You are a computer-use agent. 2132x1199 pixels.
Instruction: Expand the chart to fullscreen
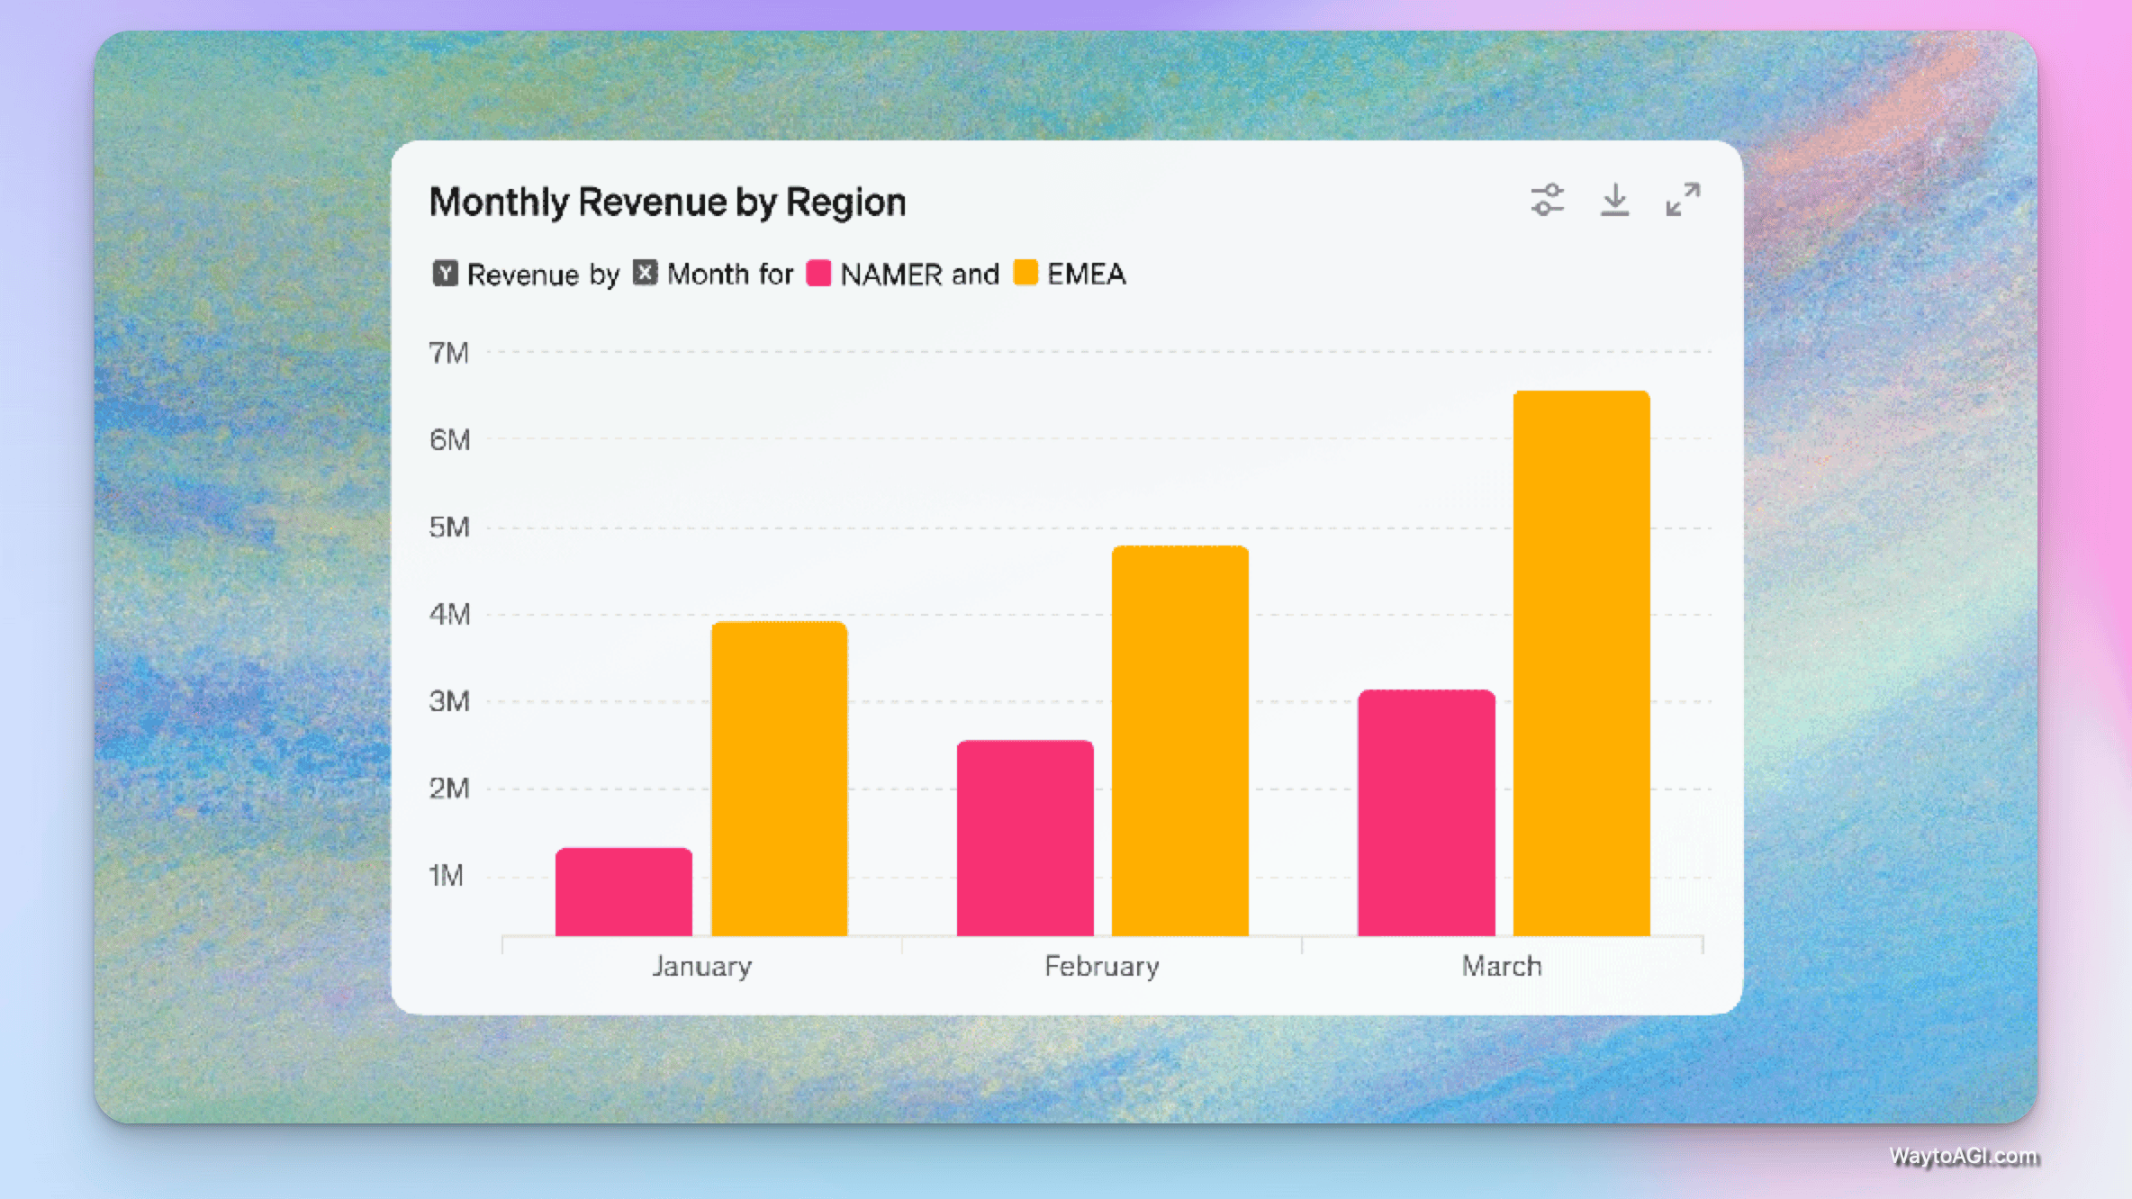click(x=1683, y=200)
